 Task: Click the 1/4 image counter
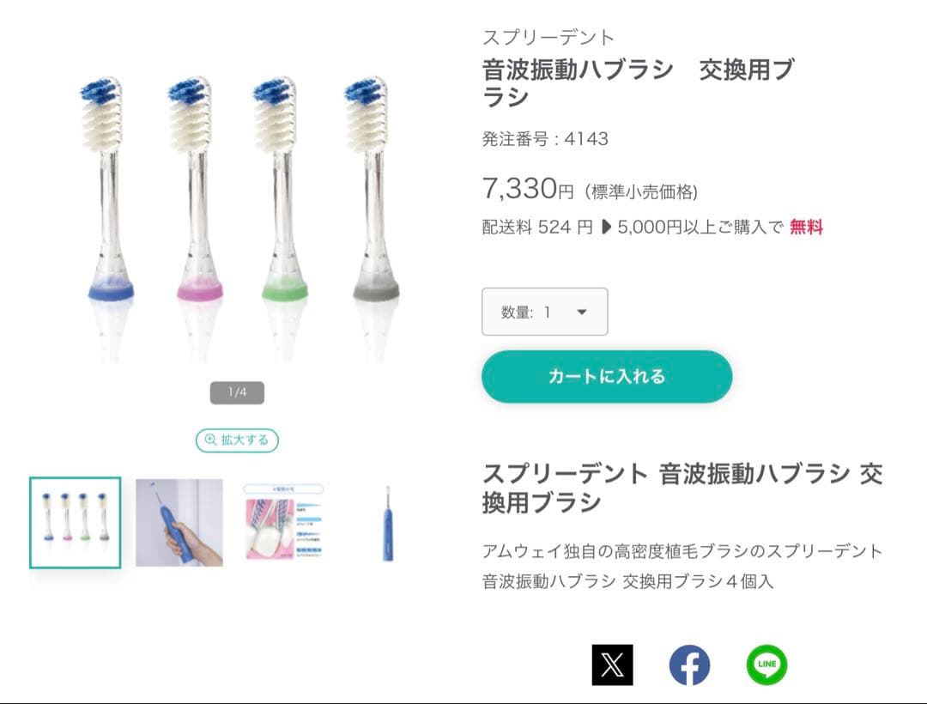(x=237, y=391)
